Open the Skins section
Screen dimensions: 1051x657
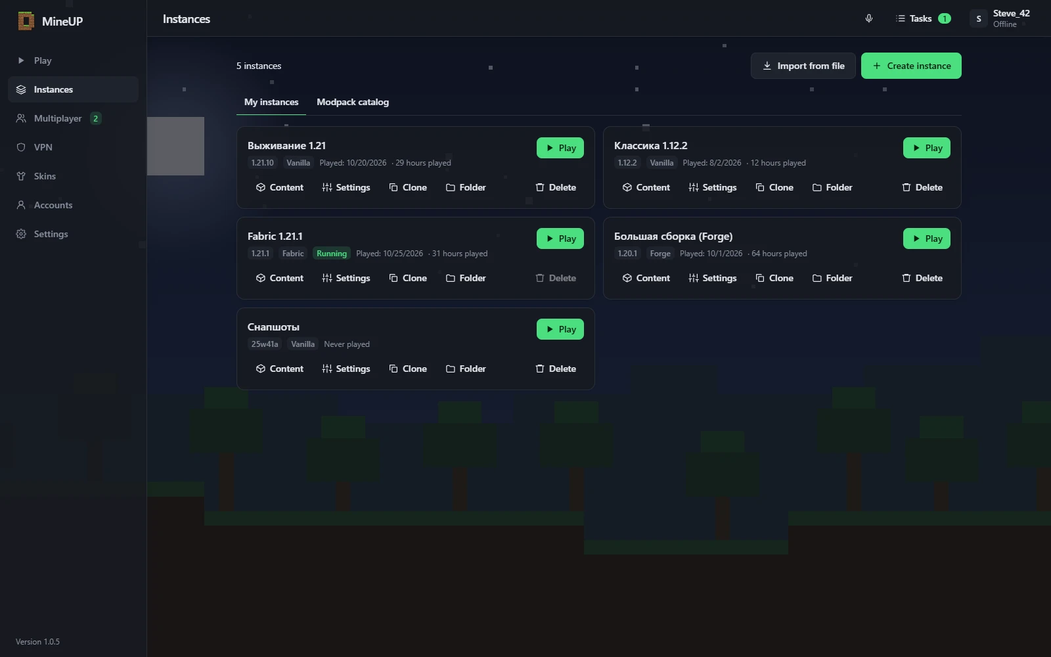pos(73,176)
